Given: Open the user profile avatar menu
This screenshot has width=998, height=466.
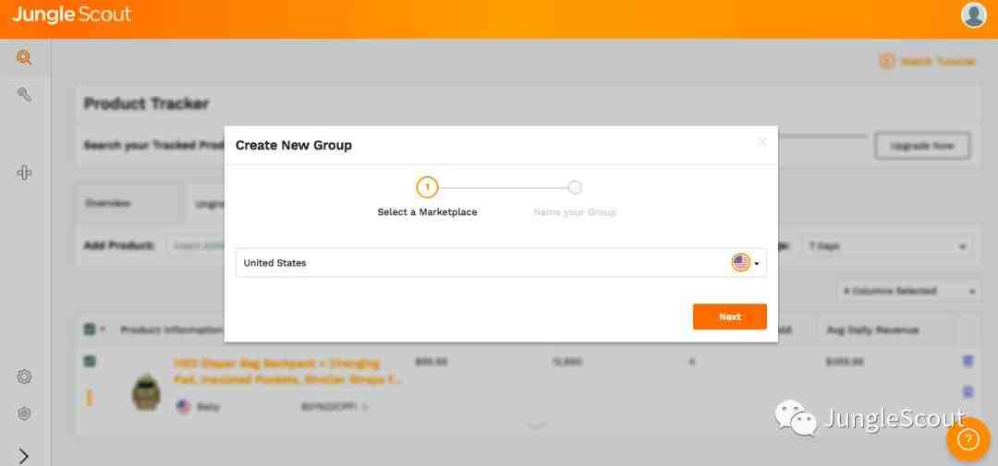Looking at the screenshot, I should pos(973,16).
